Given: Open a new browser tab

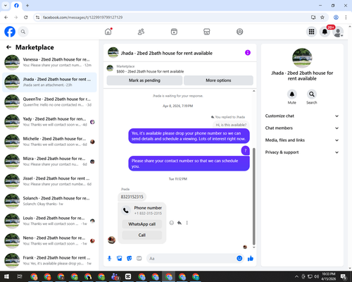Looking at the screenshot, I should pyautogui.click(x=27, y=6).
